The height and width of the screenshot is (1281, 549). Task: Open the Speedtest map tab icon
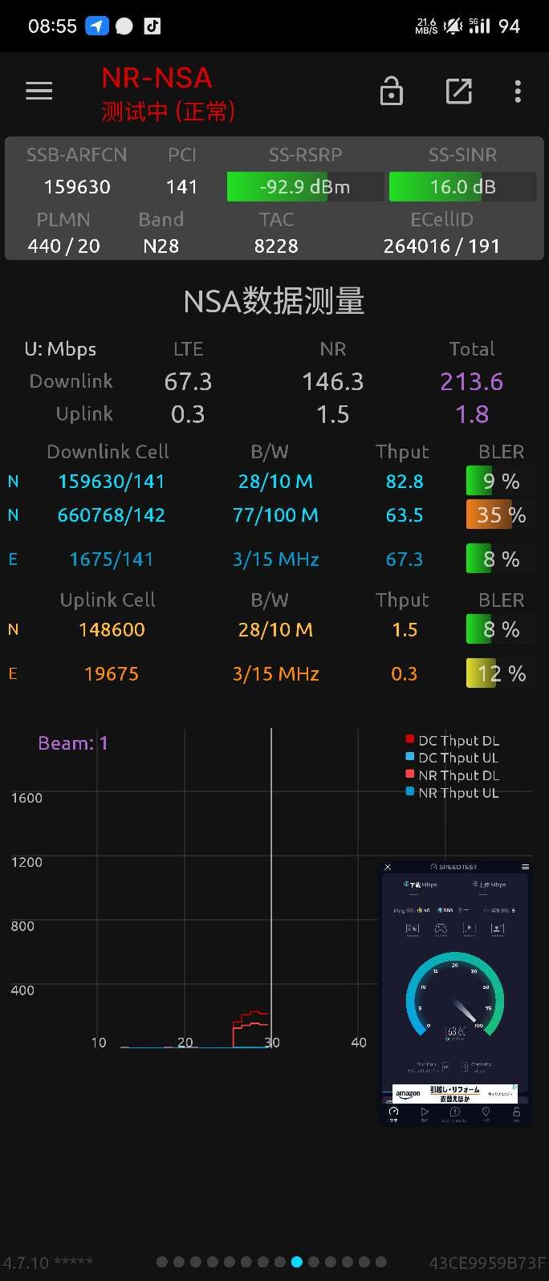pyautogui.click(x=486, y=1112)
